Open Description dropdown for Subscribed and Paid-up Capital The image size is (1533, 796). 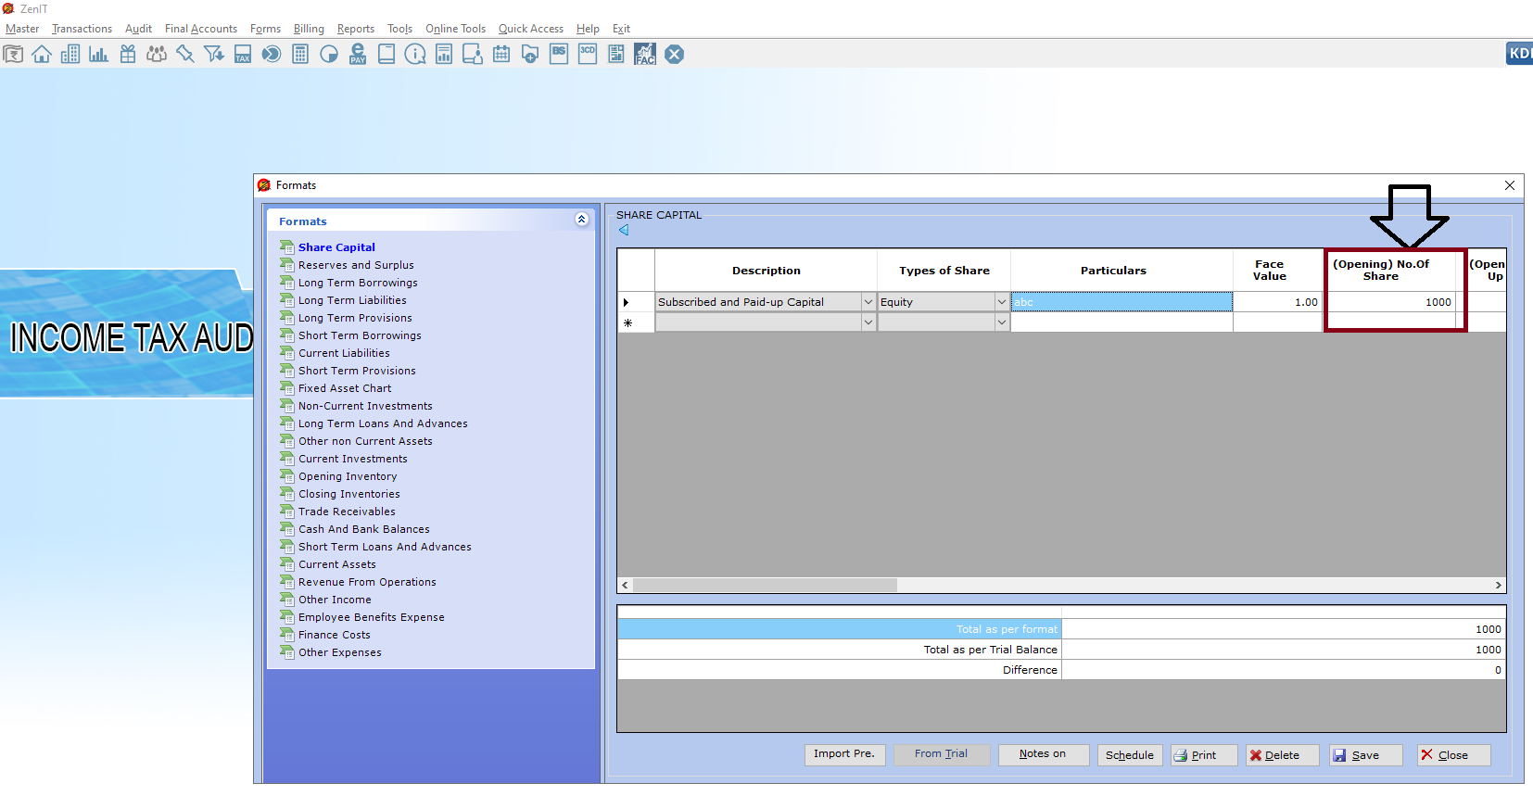coord(868,302)
